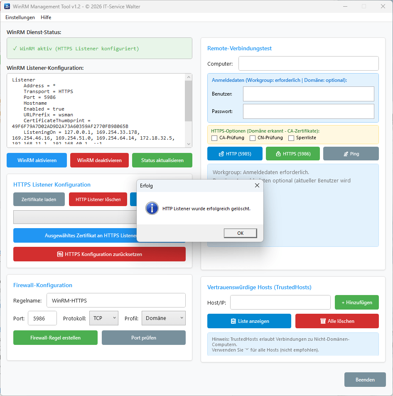Toggle the CN-Prüfung checkbox
The image size is (393, 396).
coord(253,138)
